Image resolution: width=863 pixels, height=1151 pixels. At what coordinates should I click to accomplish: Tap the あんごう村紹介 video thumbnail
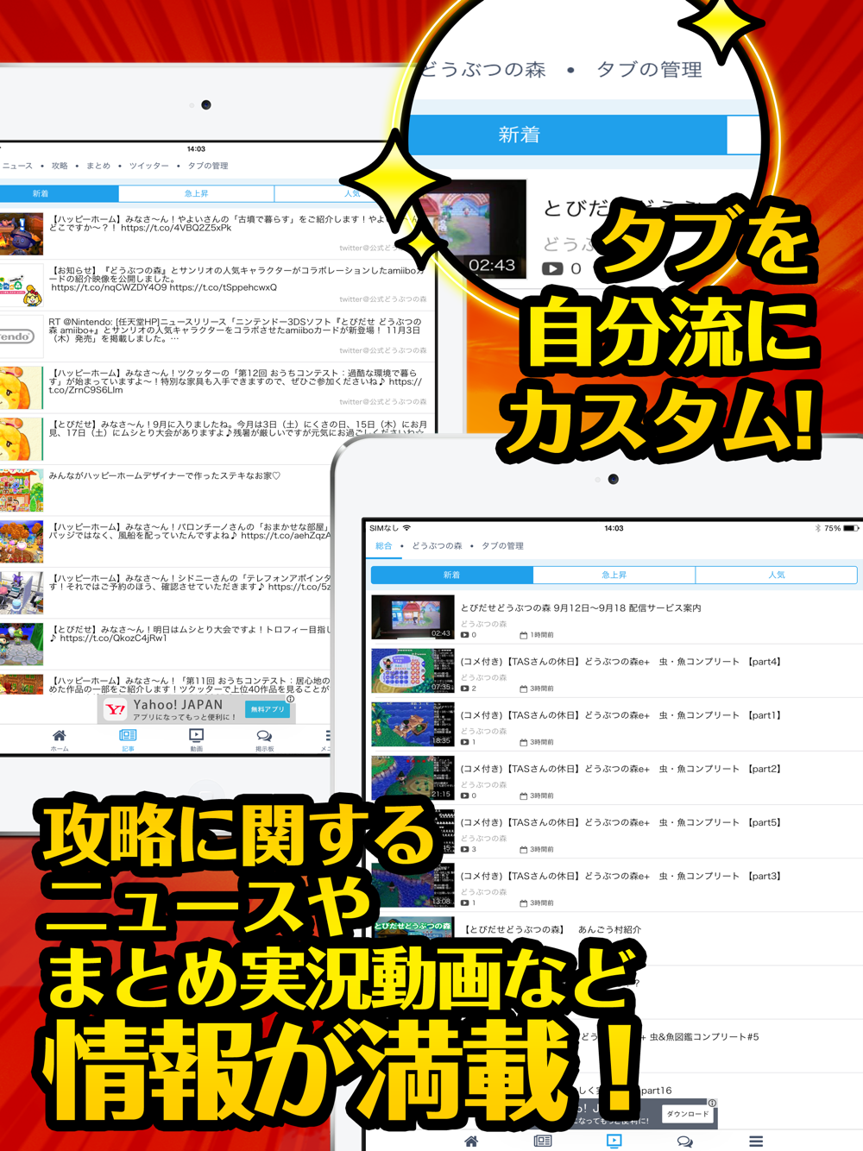413,930
